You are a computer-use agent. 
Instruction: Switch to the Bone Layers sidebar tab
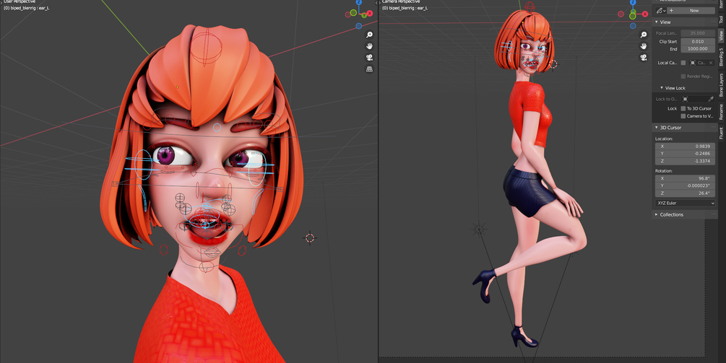721,84
